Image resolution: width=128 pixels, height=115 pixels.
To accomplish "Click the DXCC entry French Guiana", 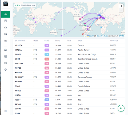I will tap(84, 86).
